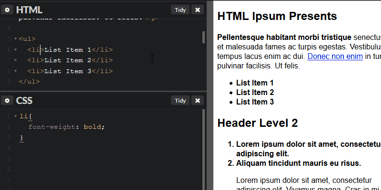Click the 'List Item 3' code text in HTML
This screenshot has height=190, width=381.
click(x=68, y=71)
